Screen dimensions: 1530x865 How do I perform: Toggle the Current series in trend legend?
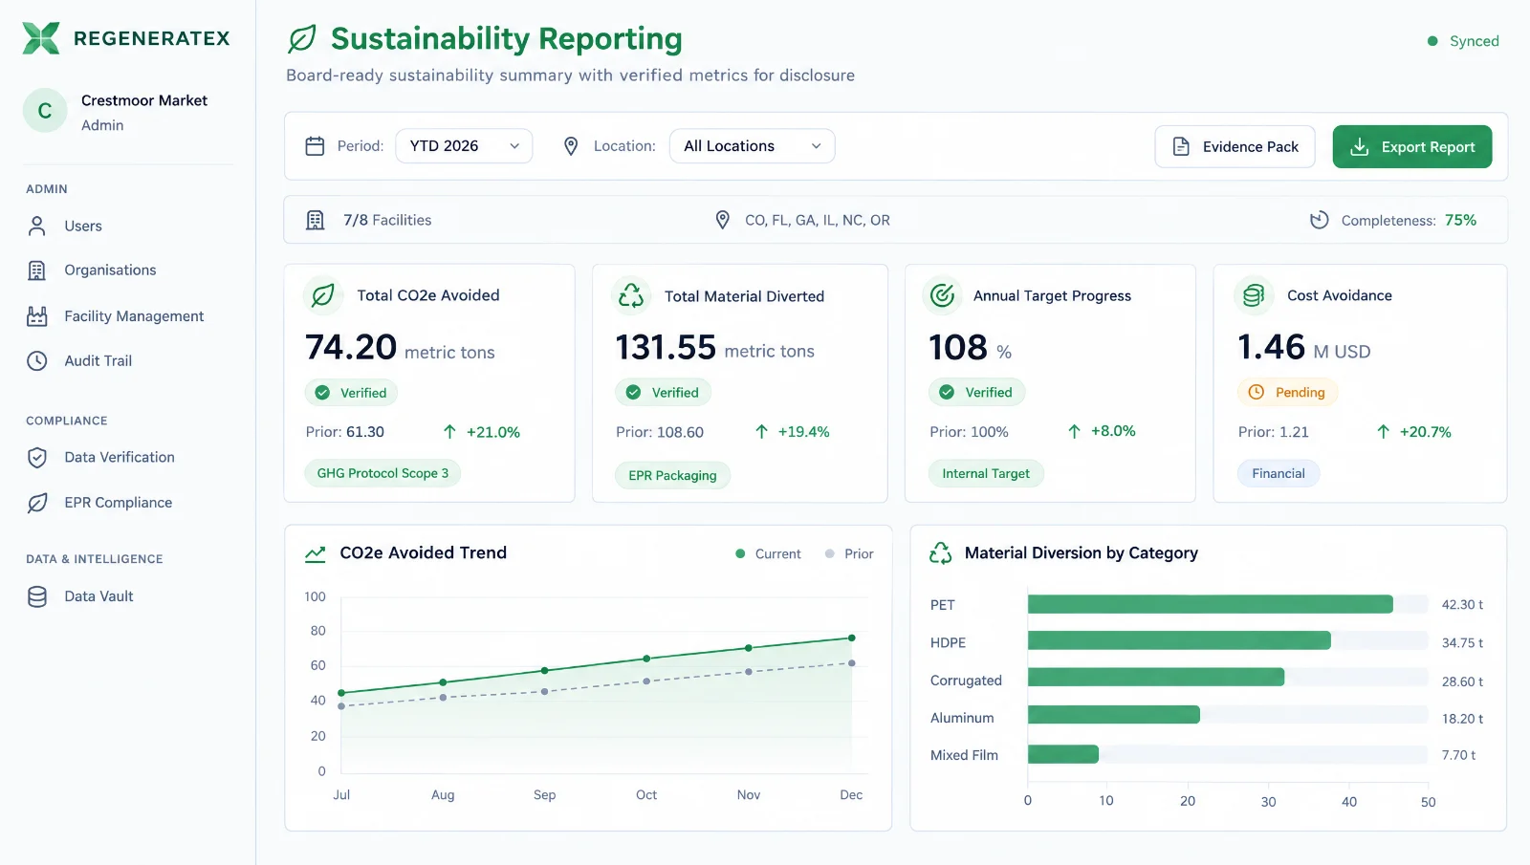(768, 554)
